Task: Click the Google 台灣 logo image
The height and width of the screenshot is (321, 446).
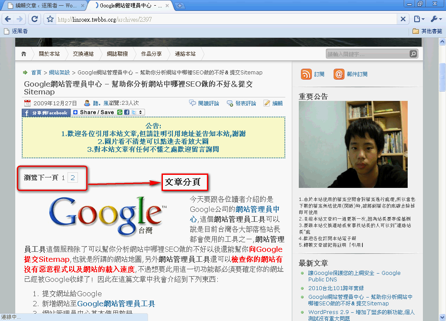Action: (108, 217)
